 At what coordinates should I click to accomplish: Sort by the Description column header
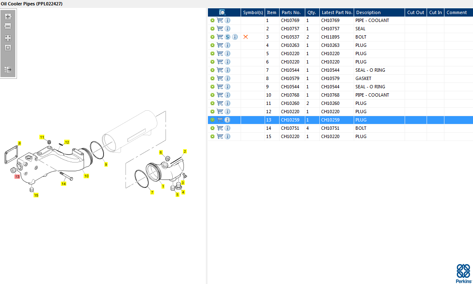(379, 12)
